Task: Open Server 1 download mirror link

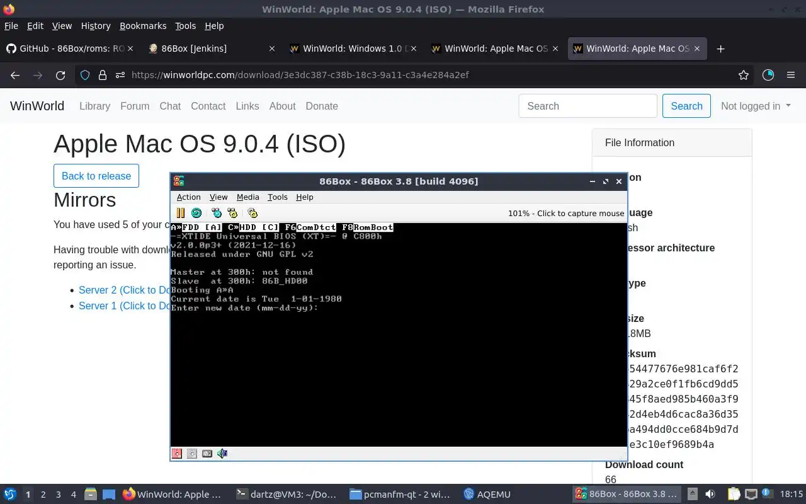Action: pos(124,306)
